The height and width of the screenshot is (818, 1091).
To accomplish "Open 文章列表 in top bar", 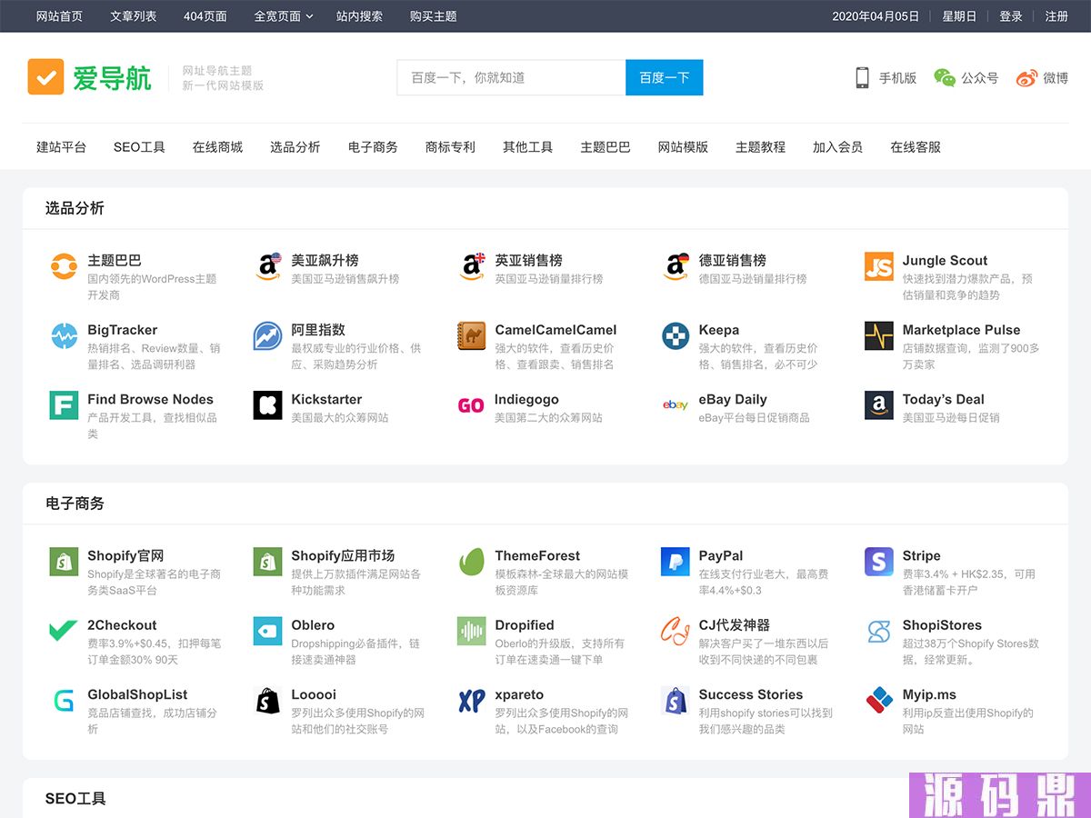I will pyautogui.click(x=134, y=16).
